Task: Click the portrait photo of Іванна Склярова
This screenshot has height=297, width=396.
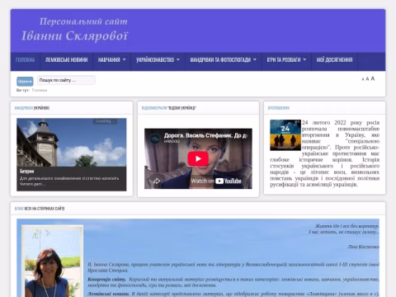Action: click(x=52, y=262)
